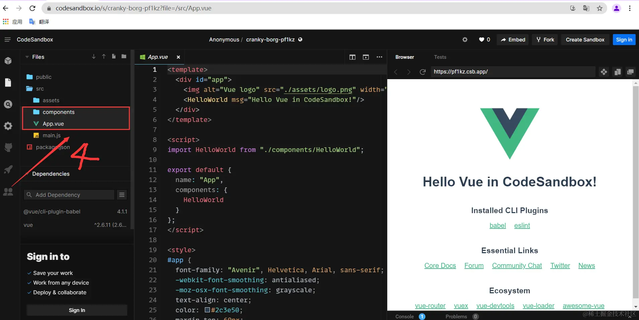Switch to the Tests tab
The height and width of the screenshot is (320, 639).
point(440,57)
